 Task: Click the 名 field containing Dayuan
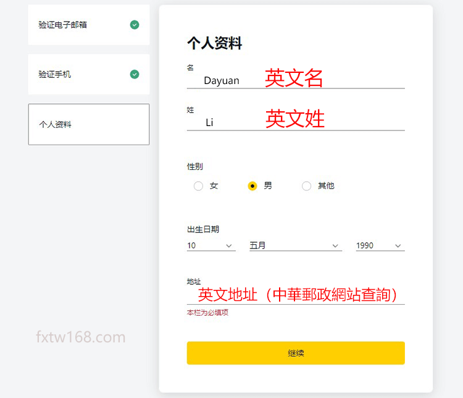pos(296,80)
